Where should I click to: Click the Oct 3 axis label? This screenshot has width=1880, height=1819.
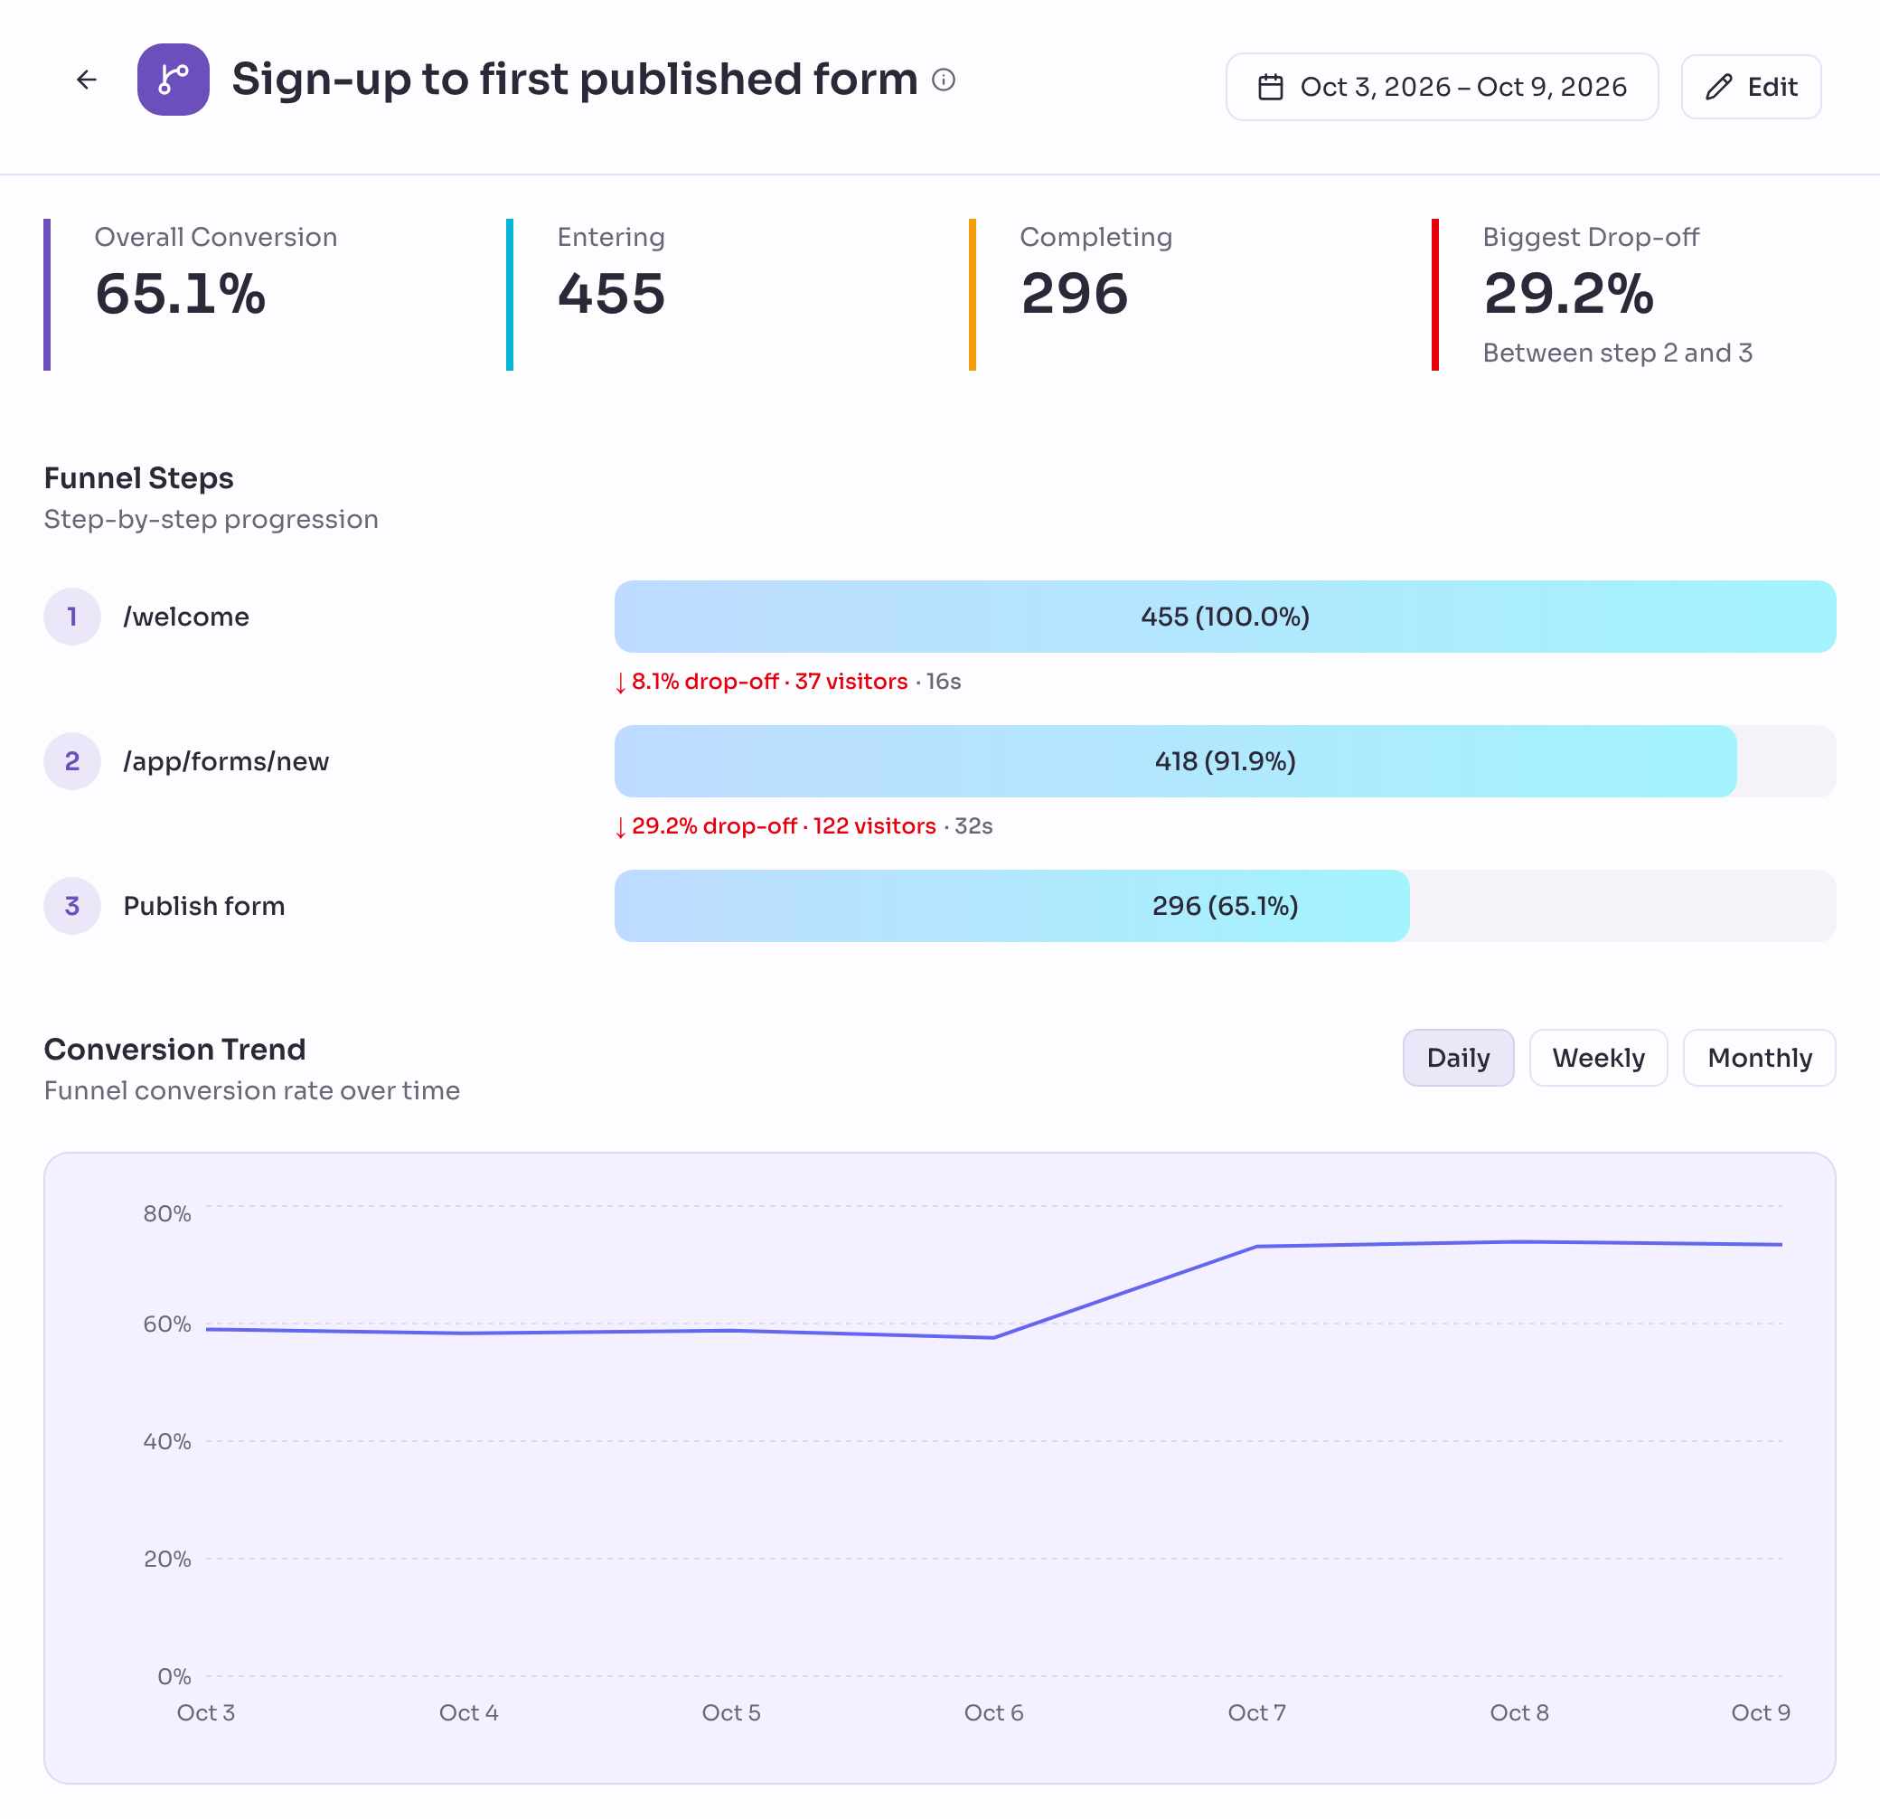(x=205, y=1712)
